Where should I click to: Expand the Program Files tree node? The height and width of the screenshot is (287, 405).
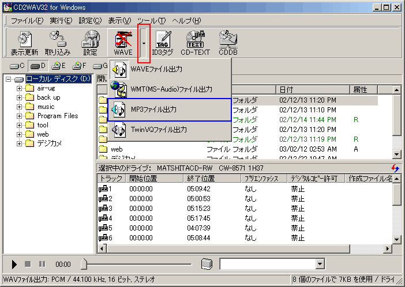pyautogui.click(x=20, y=116)
